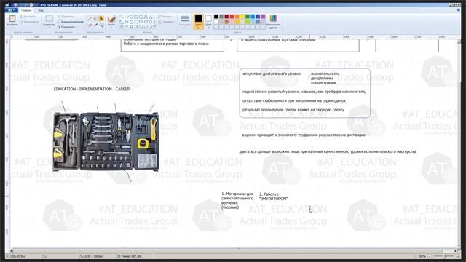The width and height of the screenshot is (466, 262).
Task: Pick the straight line shape
Action: (x=122, y=17)
